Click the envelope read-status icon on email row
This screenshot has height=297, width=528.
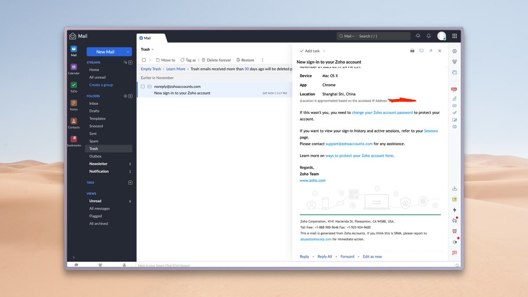(x=150, y=87)
